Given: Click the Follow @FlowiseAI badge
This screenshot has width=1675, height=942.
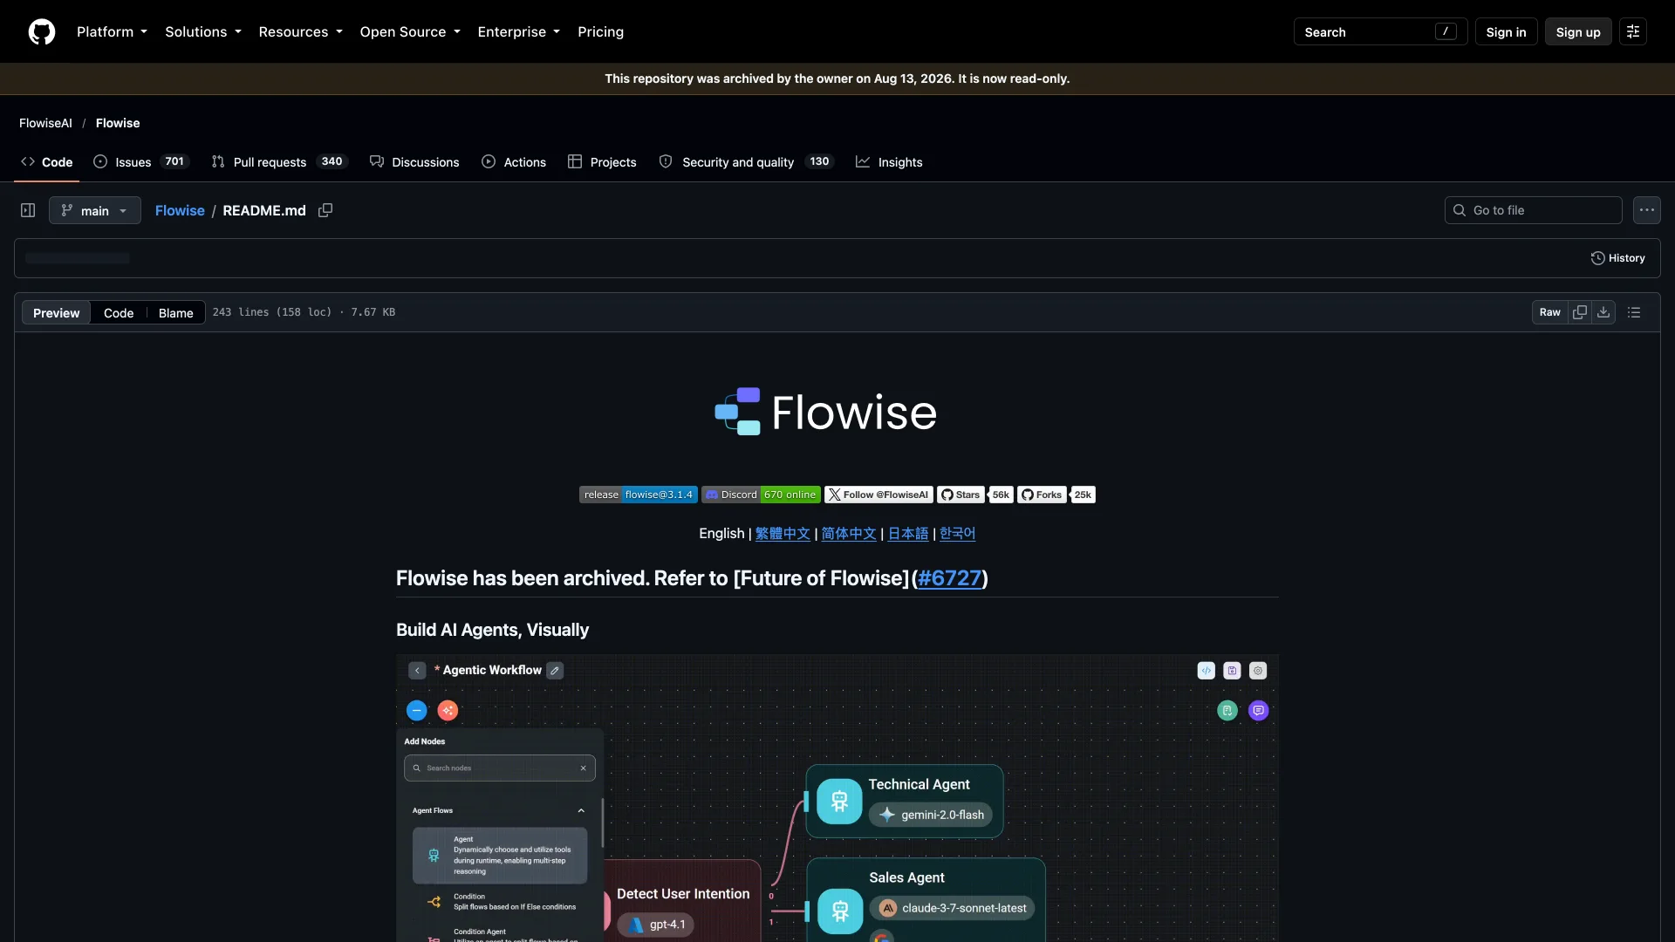Looking at the screenshot, I should [x=879, y=495].
